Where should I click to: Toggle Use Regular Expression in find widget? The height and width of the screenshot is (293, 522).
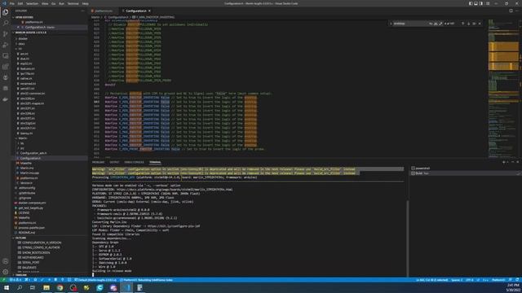(x=440, y=24)
